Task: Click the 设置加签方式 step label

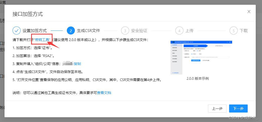Action: [x=35, y=31]
